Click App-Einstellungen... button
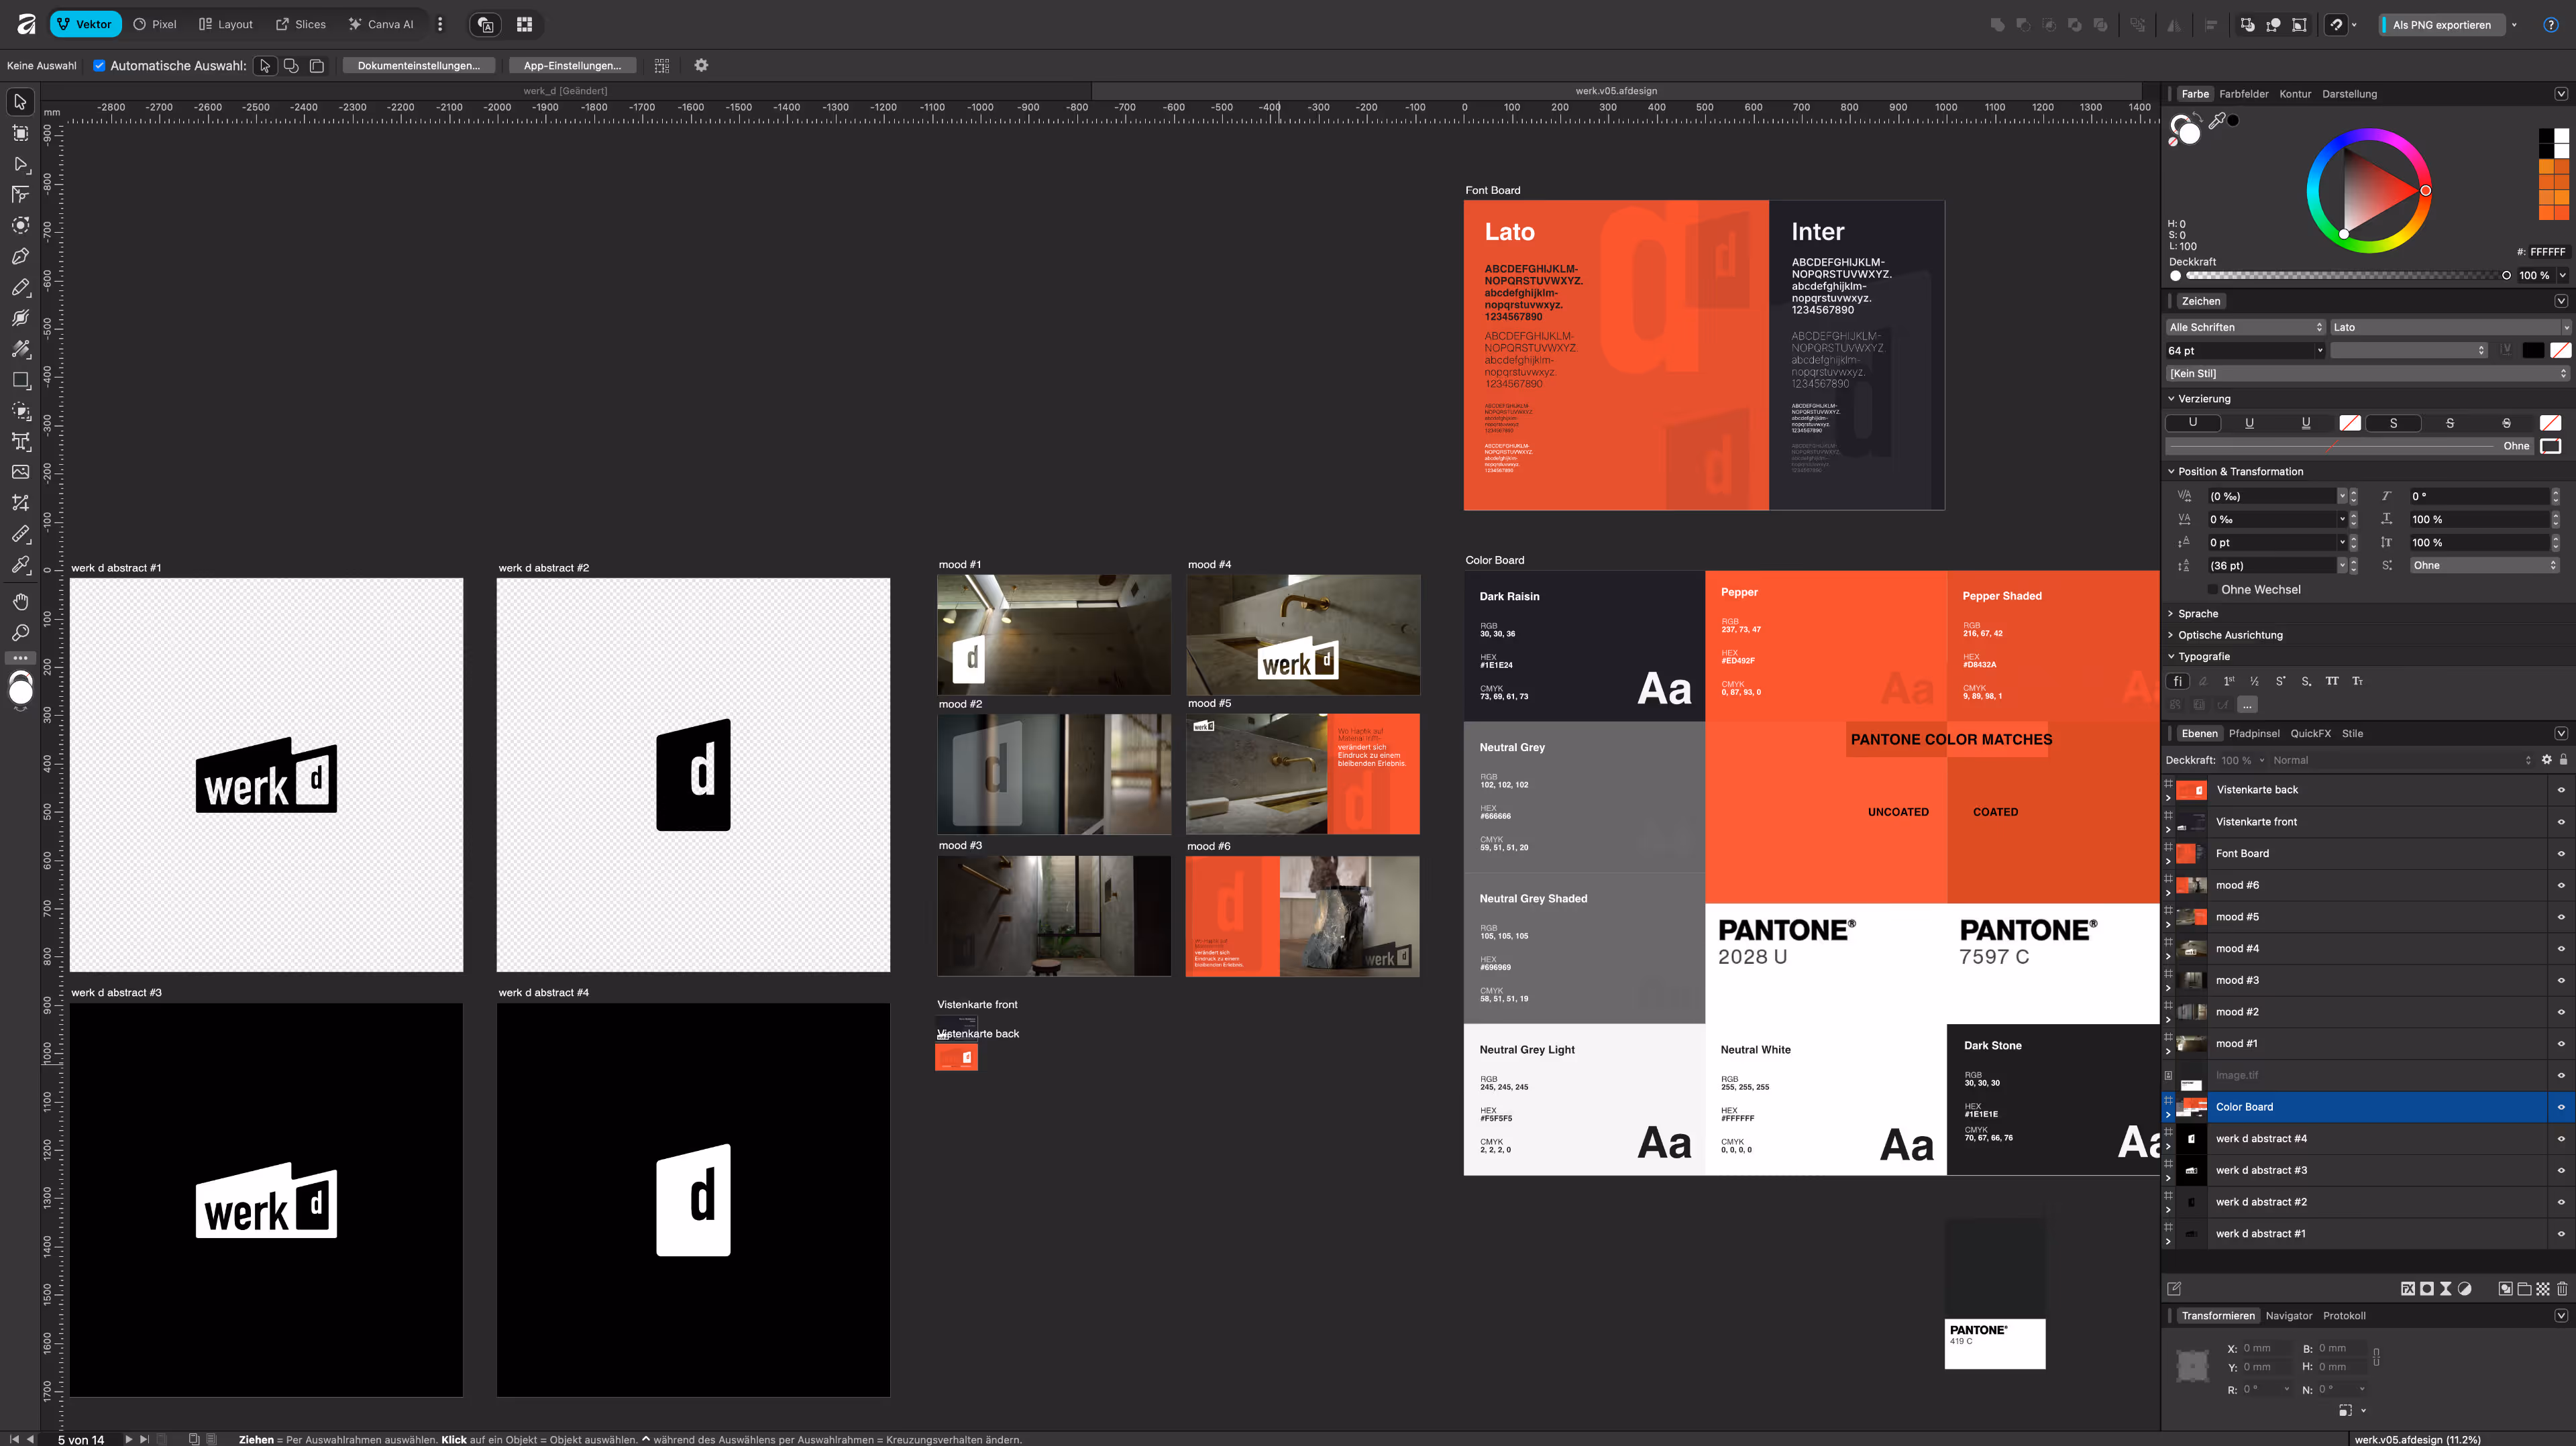 point(572,66)
